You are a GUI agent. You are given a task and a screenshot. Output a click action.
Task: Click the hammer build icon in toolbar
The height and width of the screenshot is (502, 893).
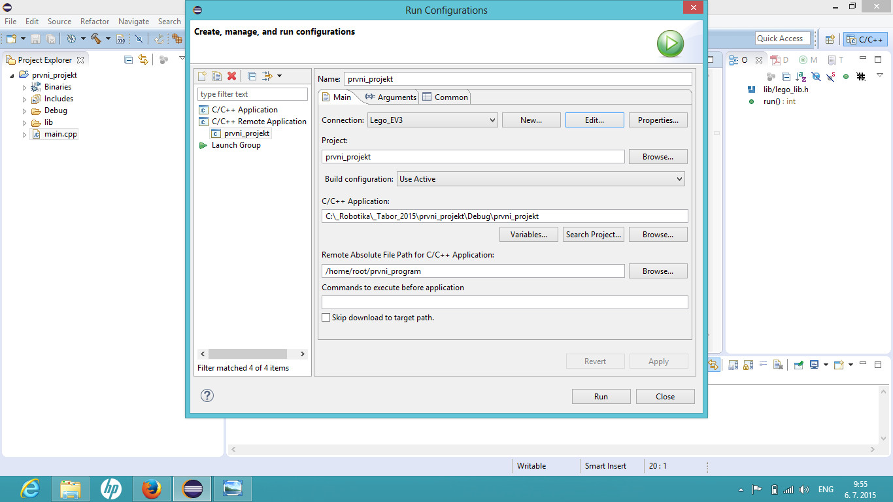96,39
